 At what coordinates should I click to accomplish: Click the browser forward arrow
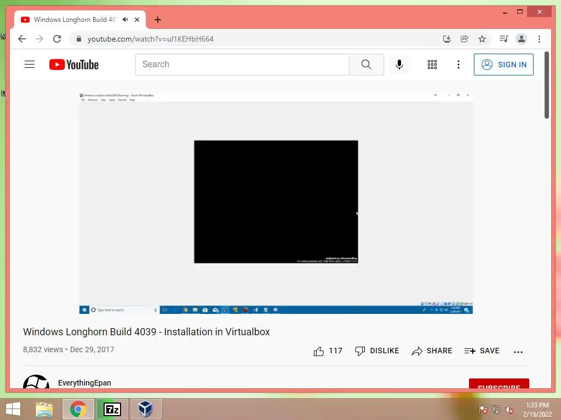pos(39,39)
